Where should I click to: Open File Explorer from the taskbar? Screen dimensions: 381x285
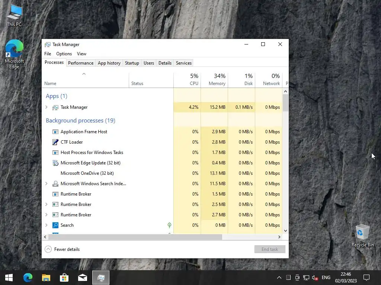[x=46, y=278]
